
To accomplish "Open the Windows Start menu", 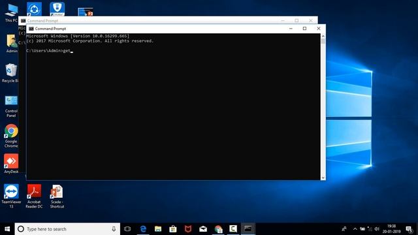I will click(7, 229).
